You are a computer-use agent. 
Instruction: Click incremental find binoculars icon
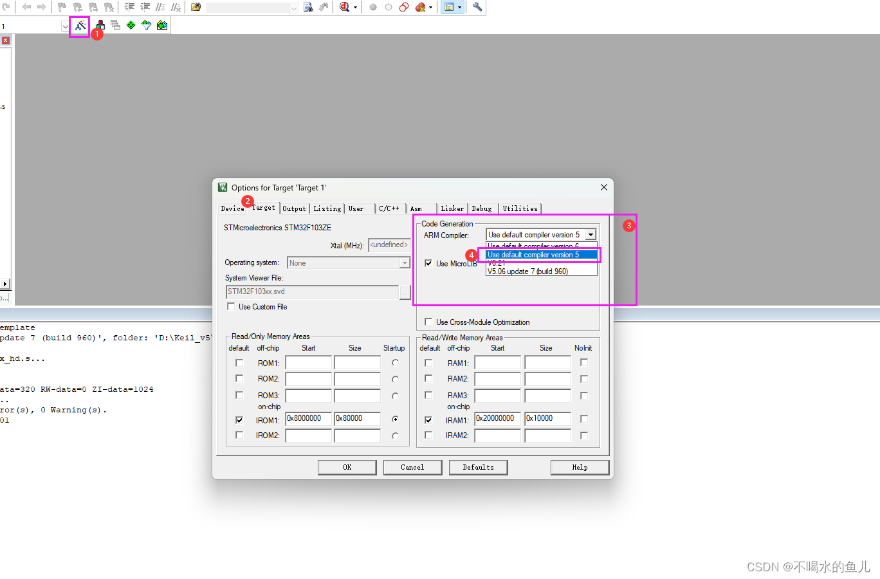(324, 7)
